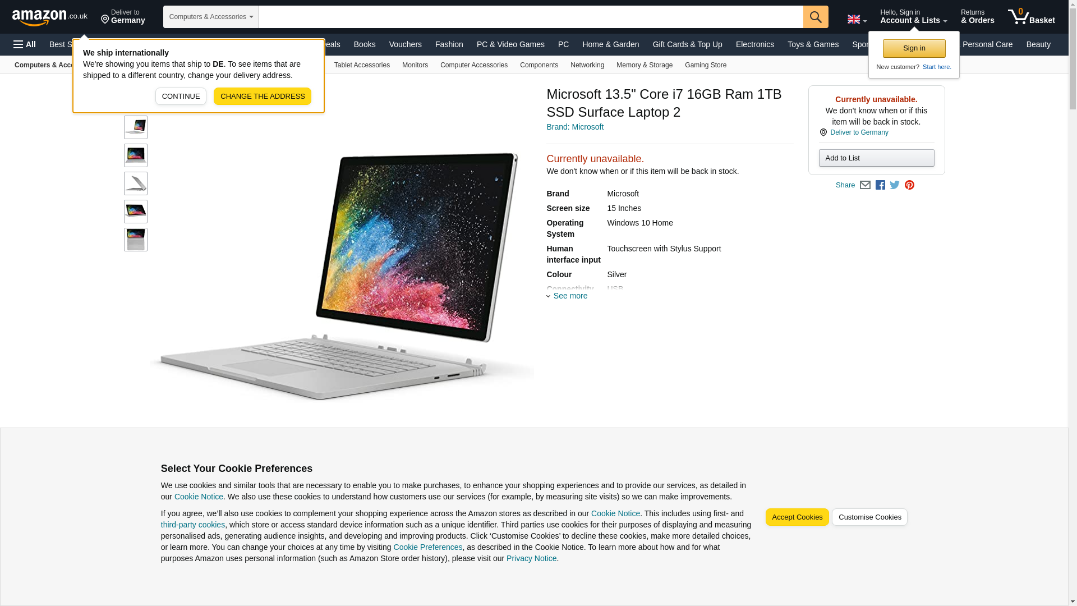This screenshot has width=1077, height=606.
Task: Select first laptop thumbnail image
Action: (x=136, y=128)
